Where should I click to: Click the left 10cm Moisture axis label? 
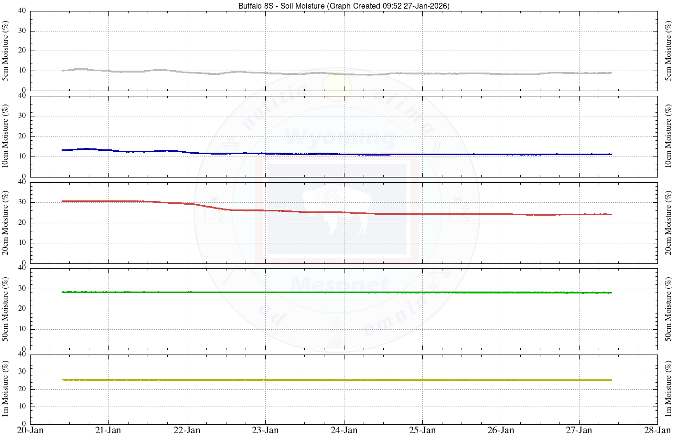point(6,136)
